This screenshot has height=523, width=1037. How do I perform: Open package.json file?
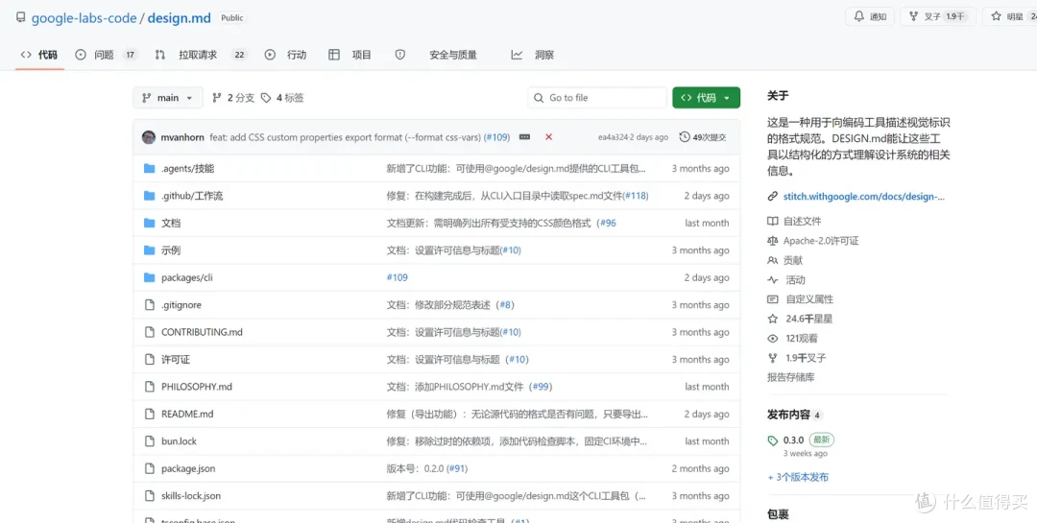point(188,469)
